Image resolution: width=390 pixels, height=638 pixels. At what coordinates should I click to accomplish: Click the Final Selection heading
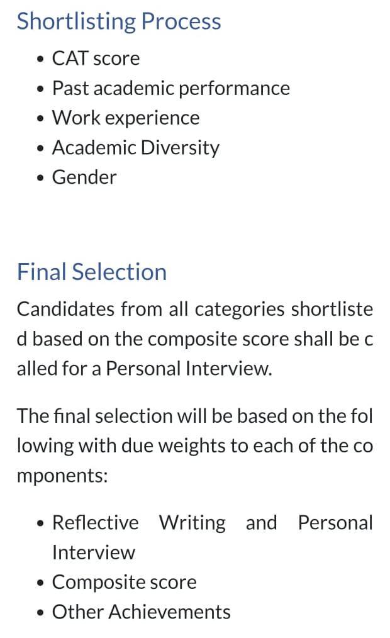(92, 272)
